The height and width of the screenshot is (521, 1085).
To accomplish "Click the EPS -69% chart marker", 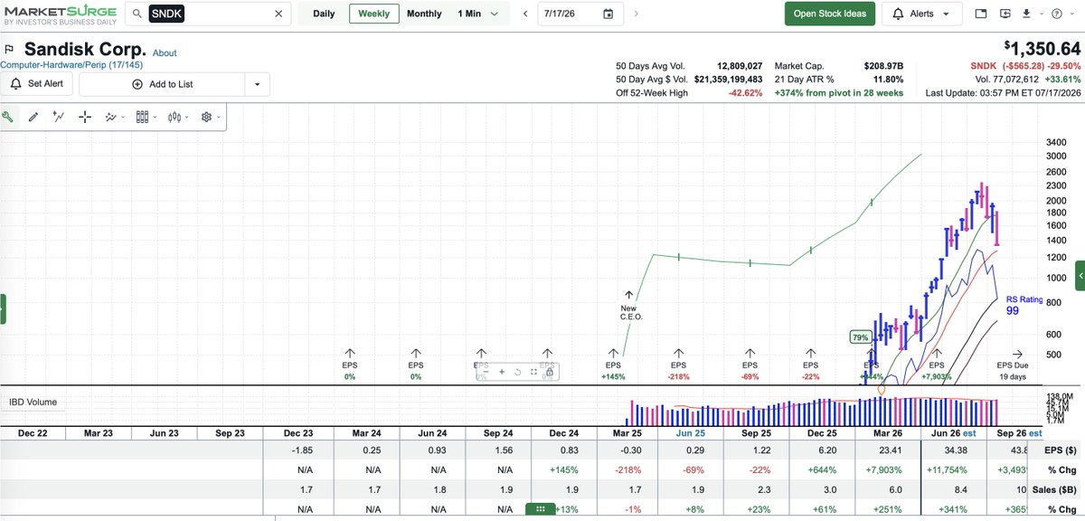I will [x=750, y=365].
